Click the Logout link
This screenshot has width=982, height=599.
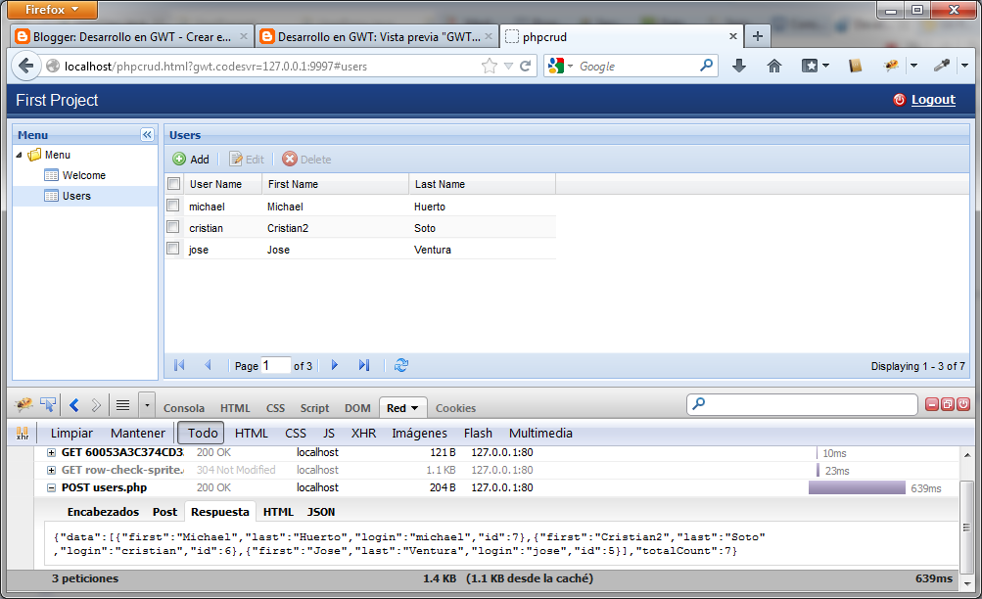coord(932,100)
